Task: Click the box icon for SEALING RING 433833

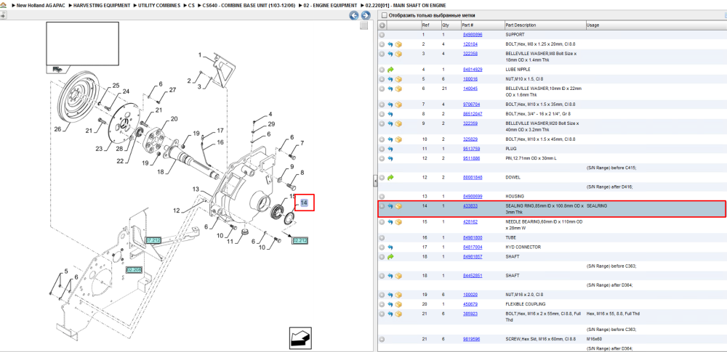Action: point(398,206)
